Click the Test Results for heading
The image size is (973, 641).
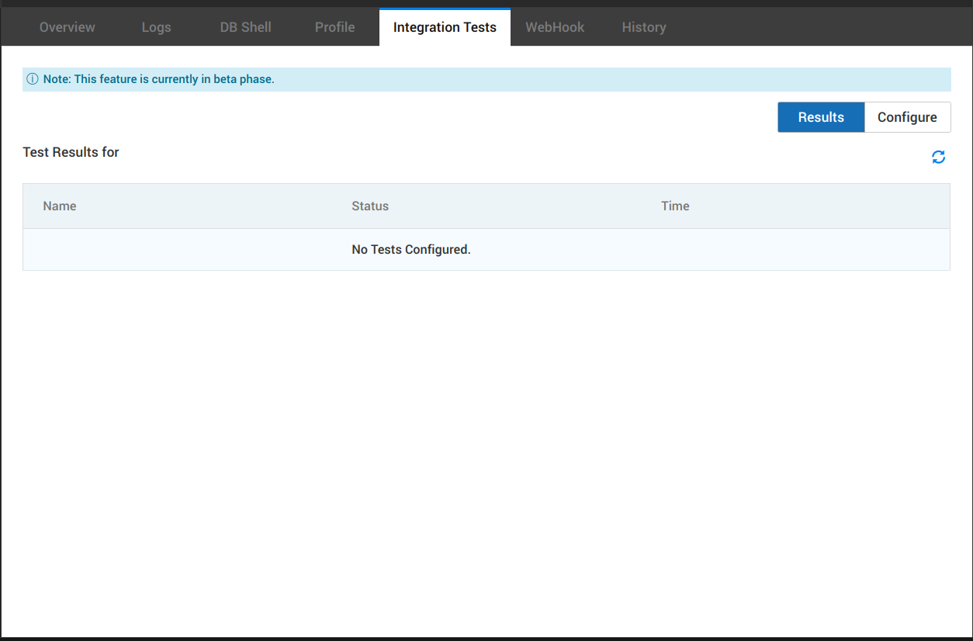tap(71, 152)
